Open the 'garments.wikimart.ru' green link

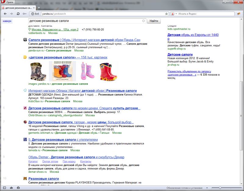click(41, 133)
